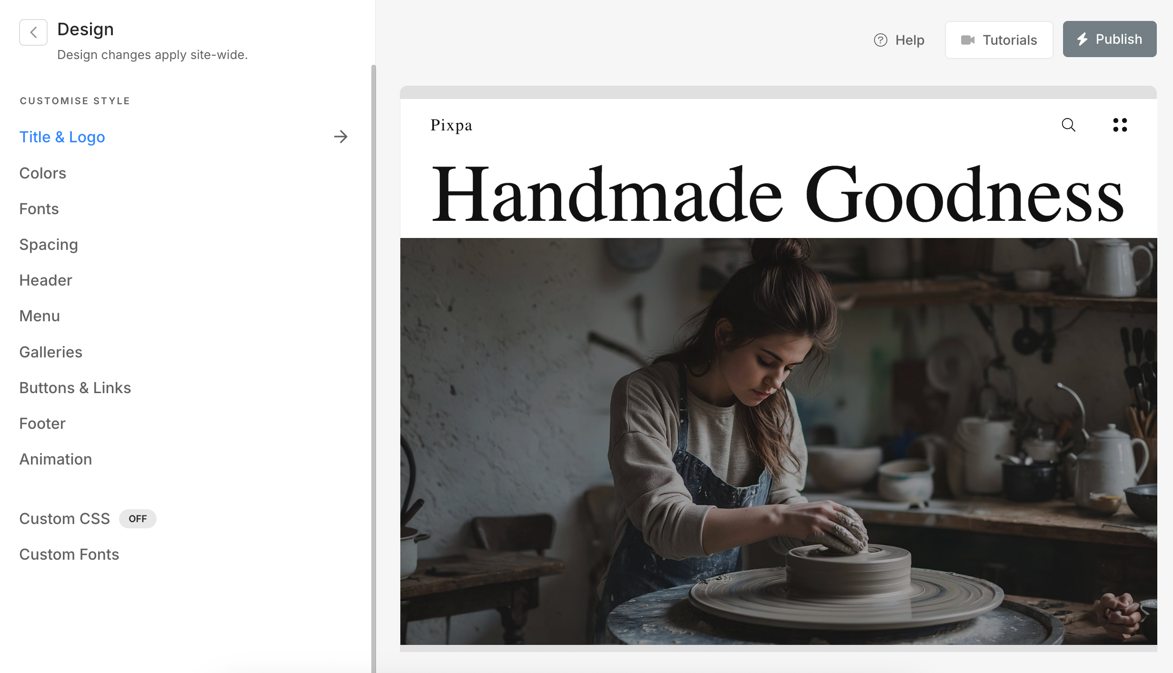Click the Tutorials video camera icon
This screenshot has width=1173, height=673.
coord(968,40)
